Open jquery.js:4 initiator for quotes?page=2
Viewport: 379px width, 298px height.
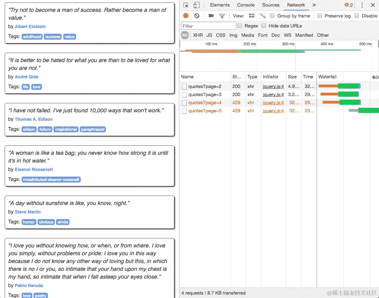273,86
